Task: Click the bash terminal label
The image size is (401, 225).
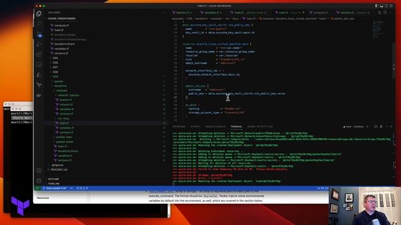Action: (353, 126)
